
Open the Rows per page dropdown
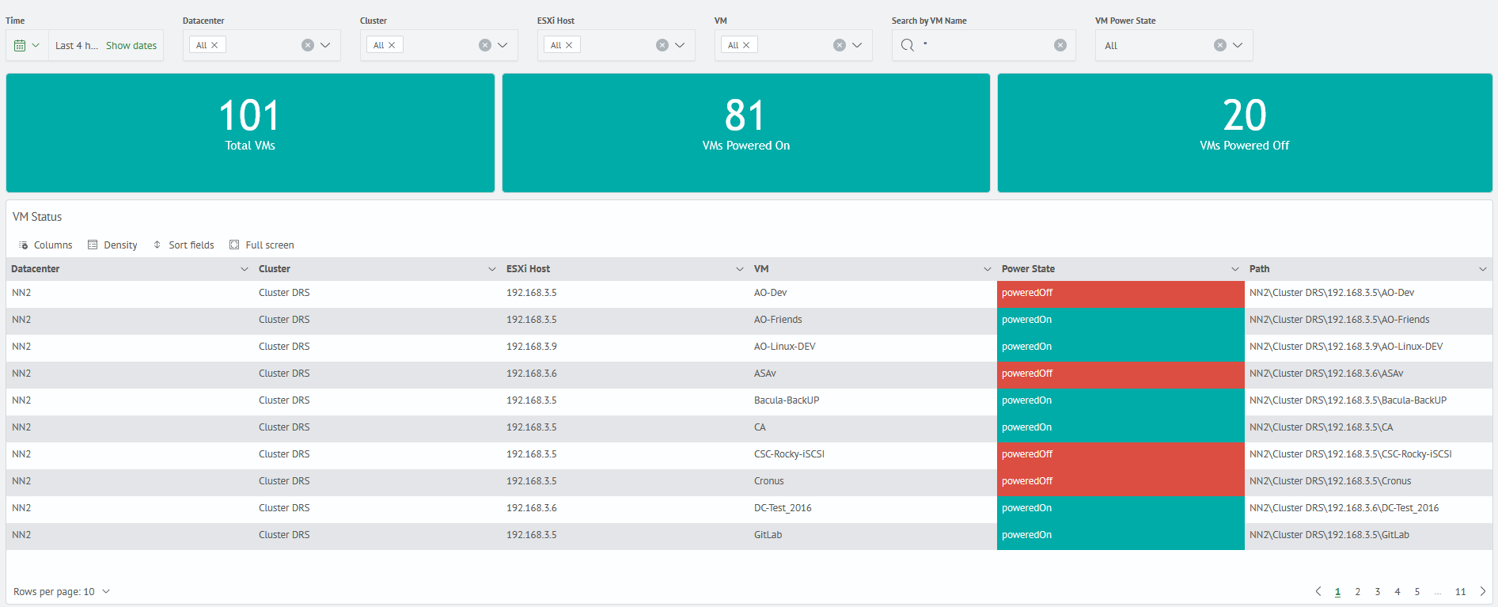pos(62,592)
